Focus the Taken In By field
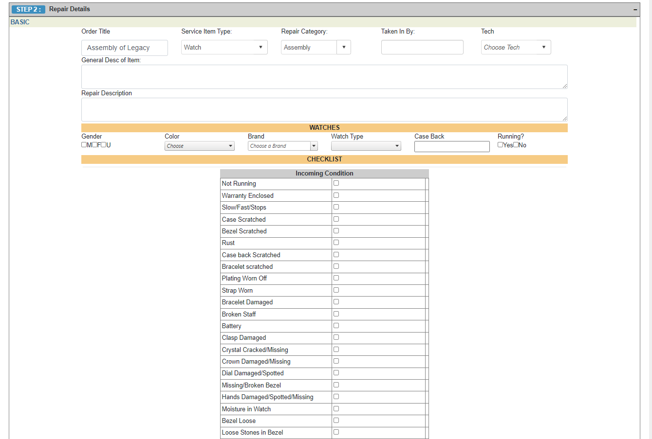Image resolution: width=652 pixels, height=439 pixels. click(422, 47)
